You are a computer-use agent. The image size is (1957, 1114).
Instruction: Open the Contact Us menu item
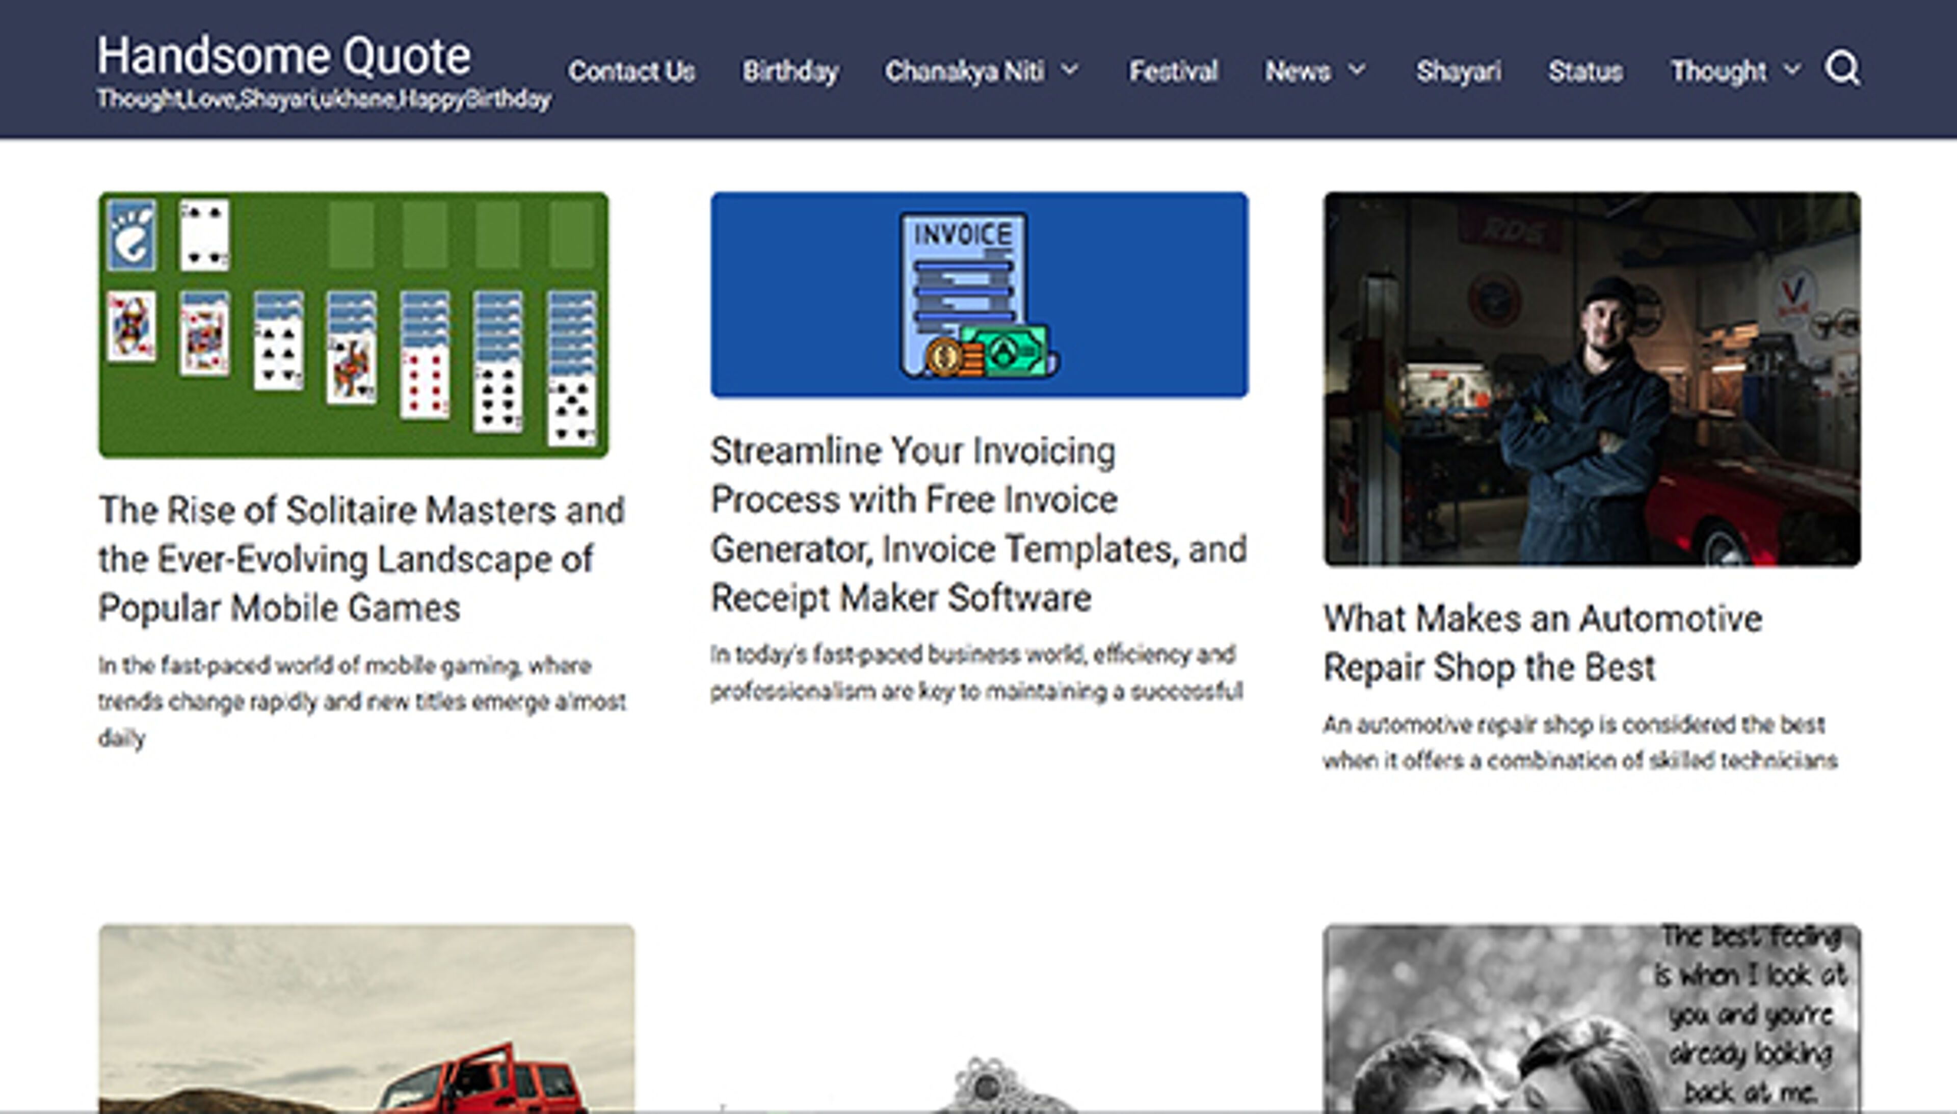coord(631,71)
